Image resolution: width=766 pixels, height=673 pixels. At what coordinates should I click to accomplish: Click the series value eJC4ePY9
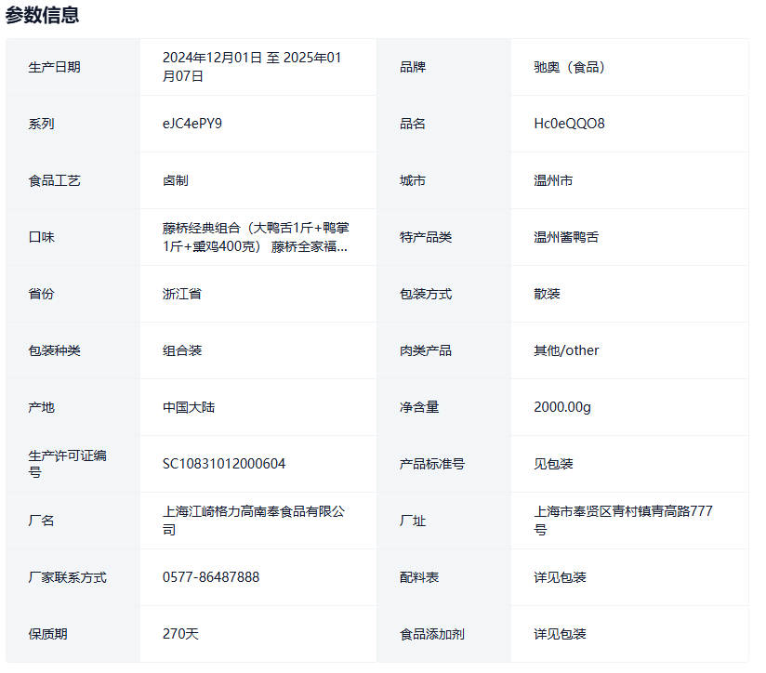(x=192, y=124)
